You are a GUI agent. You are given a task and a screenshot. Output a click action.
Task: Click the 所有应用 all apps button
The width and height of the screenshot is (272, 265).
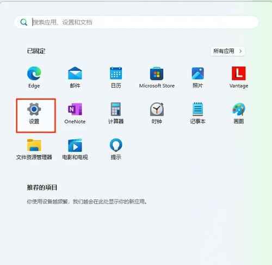[227, 51]
